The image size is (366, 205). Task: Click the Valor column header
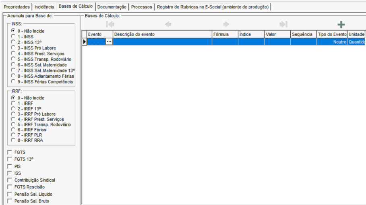277,34
